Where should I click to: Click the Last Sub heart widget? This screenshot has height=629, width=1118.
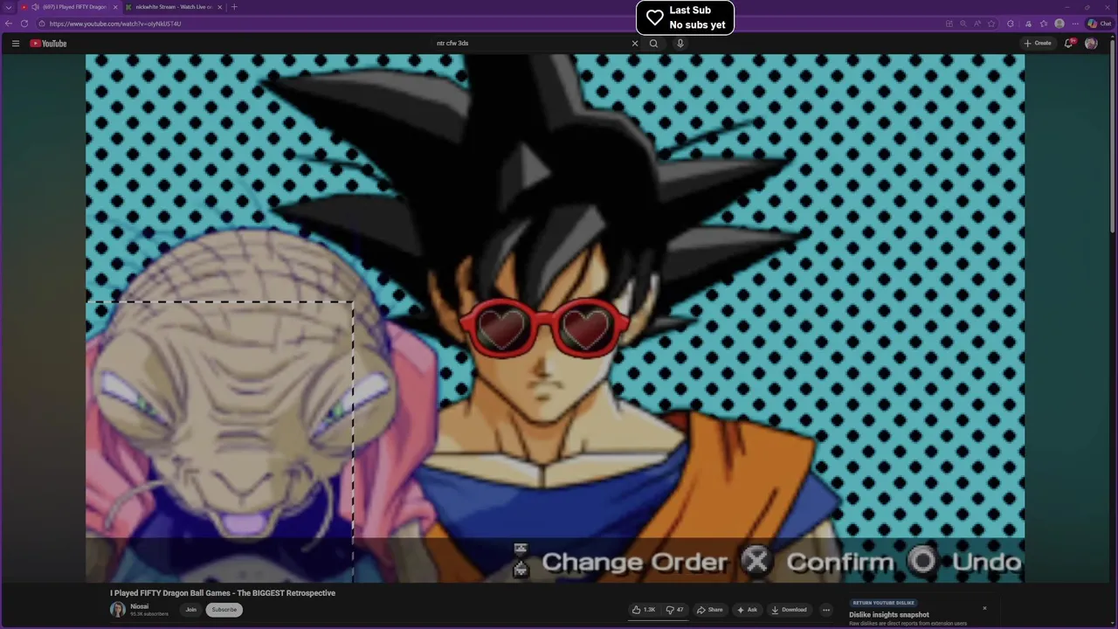coord(685,17)
